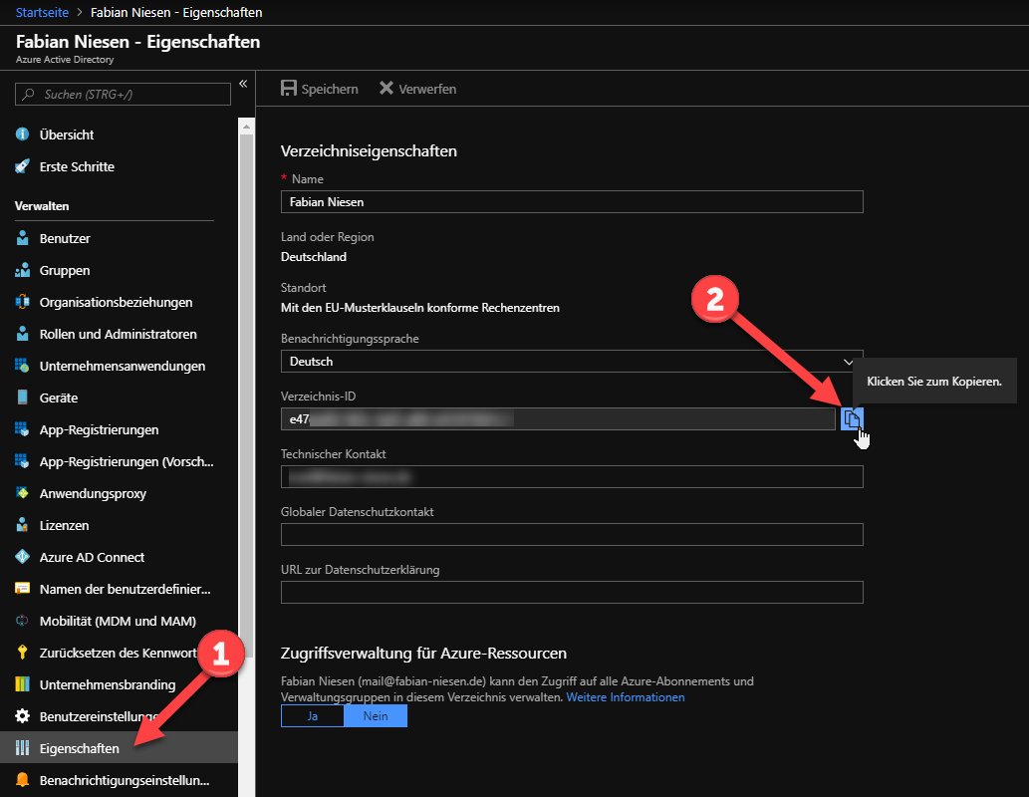The image size is (1029, 797).
Task: Click the Mobilität (MDM und MAM) icon
Action: pyautogui.click(x=22, y=621)
